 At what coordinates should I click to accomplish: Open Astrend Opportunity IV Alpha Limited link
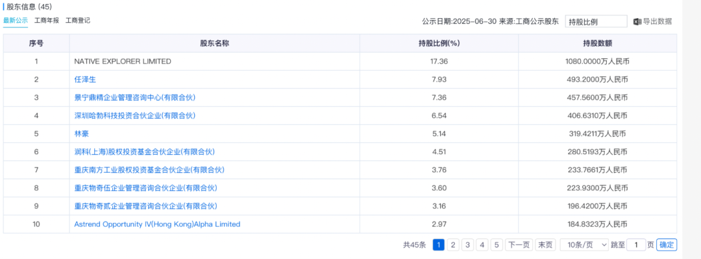click(157, 224)
